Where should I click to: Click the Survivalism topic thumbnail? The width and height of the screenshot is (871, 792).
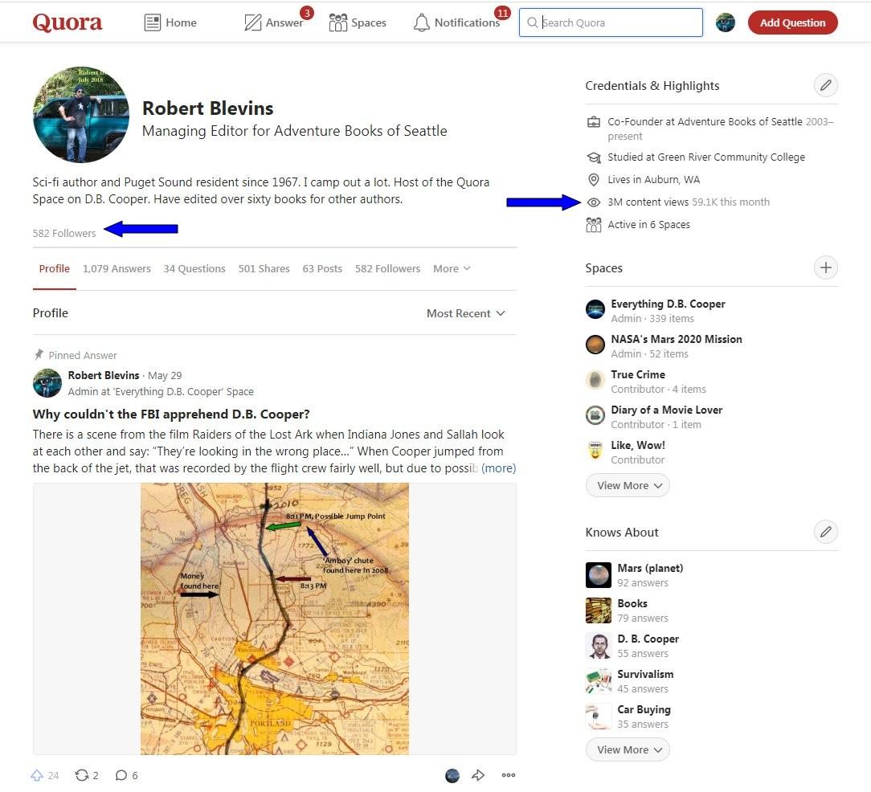(x=599, y=681)
